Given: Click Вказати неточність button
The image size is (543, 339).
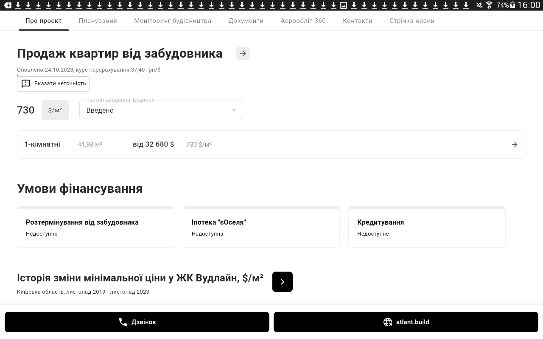Looking at the screenshot, I should click(53, 83).
